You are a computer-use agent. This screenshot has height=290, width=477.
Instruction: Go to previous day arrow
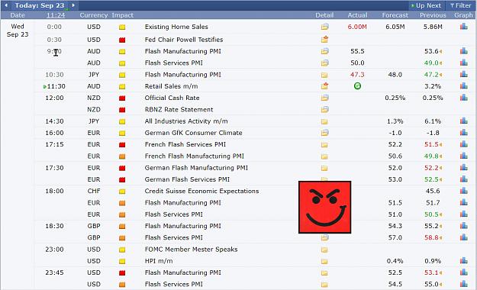tap(6, 5)
